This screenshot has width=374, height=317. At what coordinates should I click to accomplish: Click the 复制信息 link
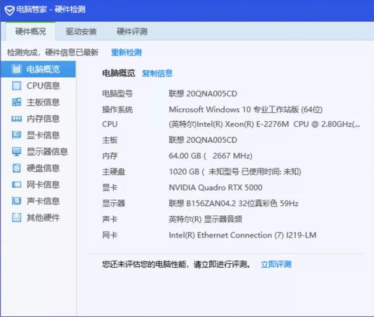tap(157, 73)
